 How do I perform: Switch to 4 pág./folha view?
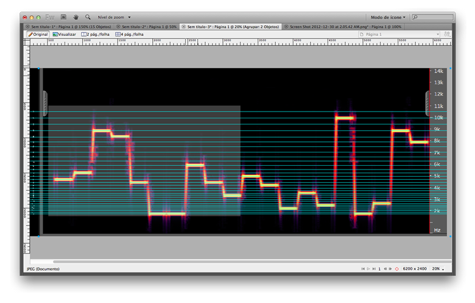[129, 34]
